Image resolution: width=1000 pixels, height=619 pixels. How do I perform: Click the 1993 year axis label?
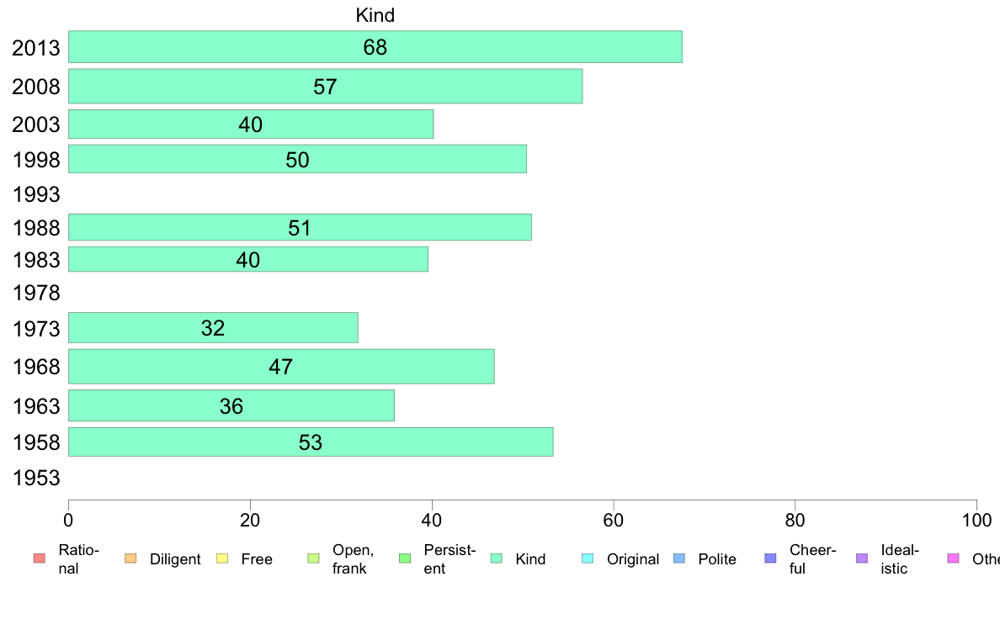tap(36, 194)
